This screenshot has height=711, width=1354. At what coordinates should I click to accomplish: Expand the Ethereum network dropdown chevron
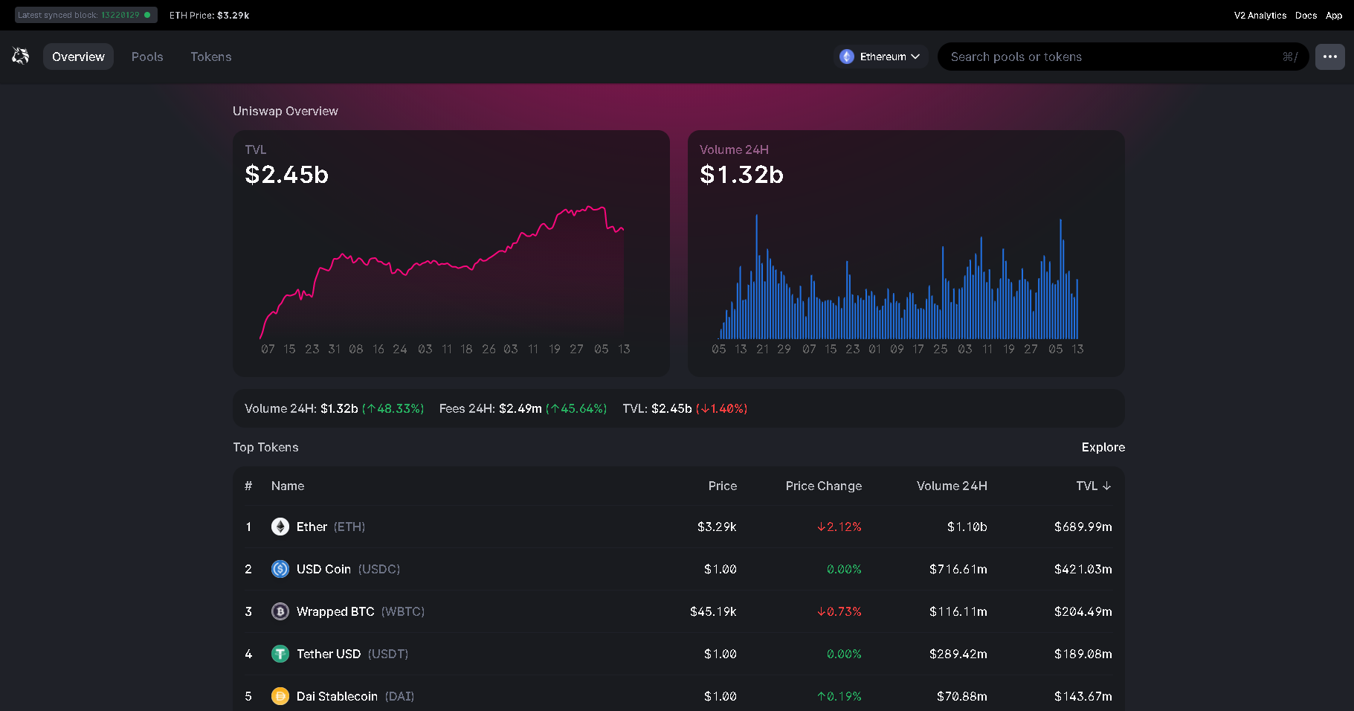915,57
